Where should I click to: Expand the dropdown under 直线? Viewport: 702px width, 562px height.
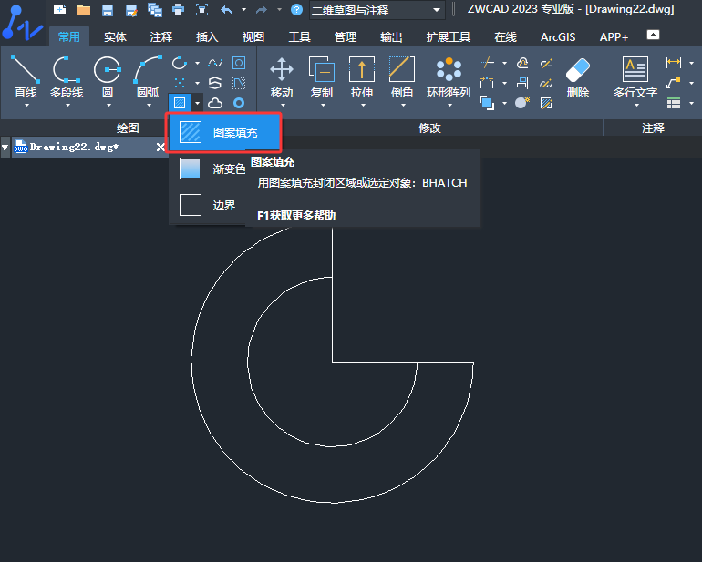click(x=26, y=106)
